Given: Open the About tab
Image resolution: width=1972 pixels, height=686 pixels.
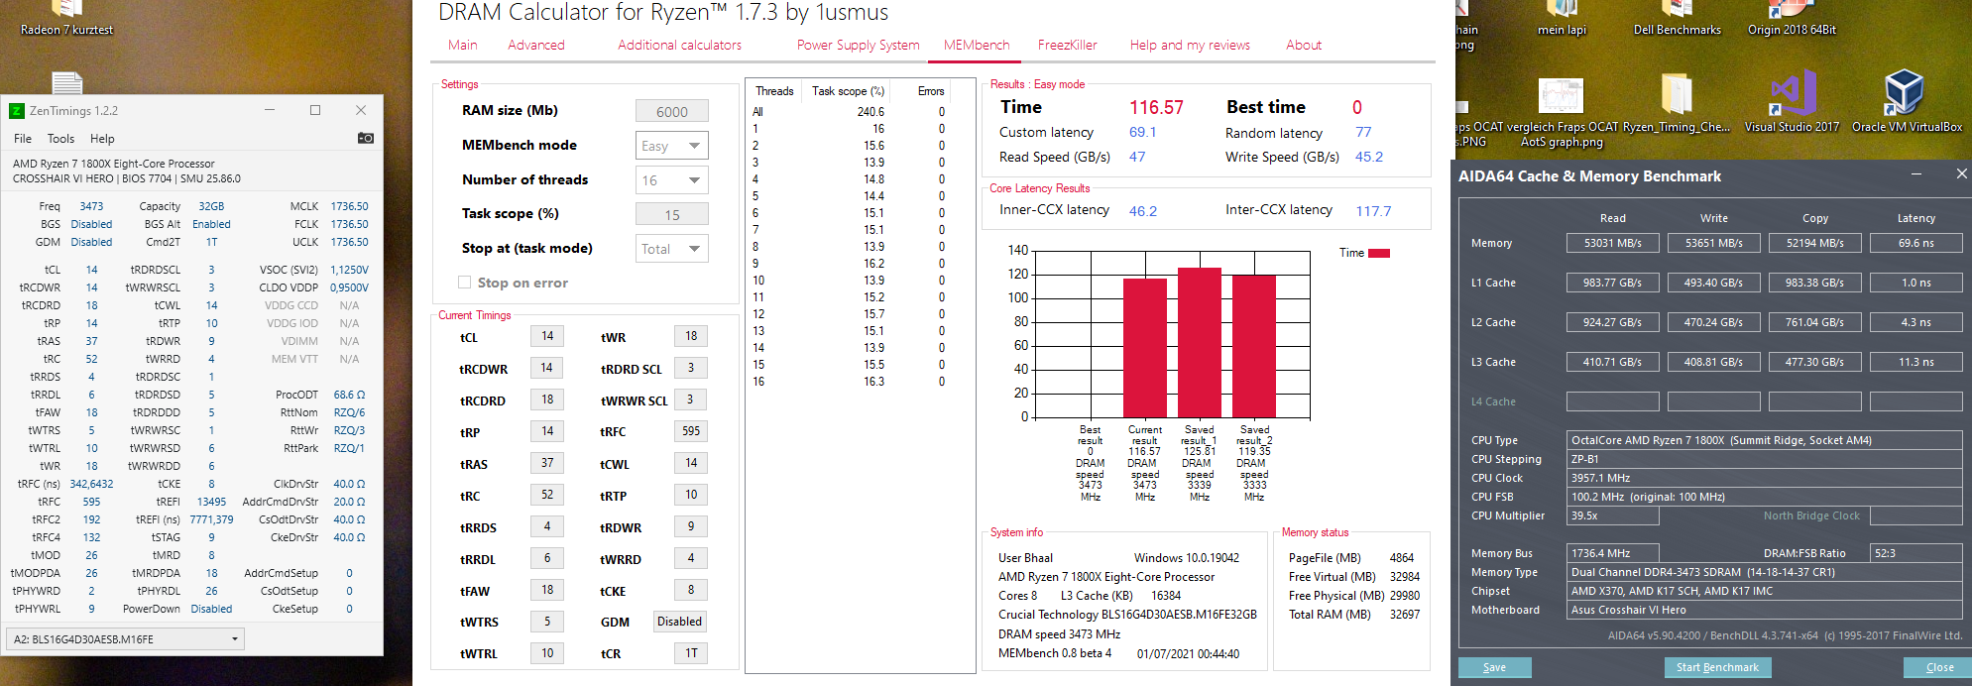Looking at the screenshot, I should pos(1304,45).
